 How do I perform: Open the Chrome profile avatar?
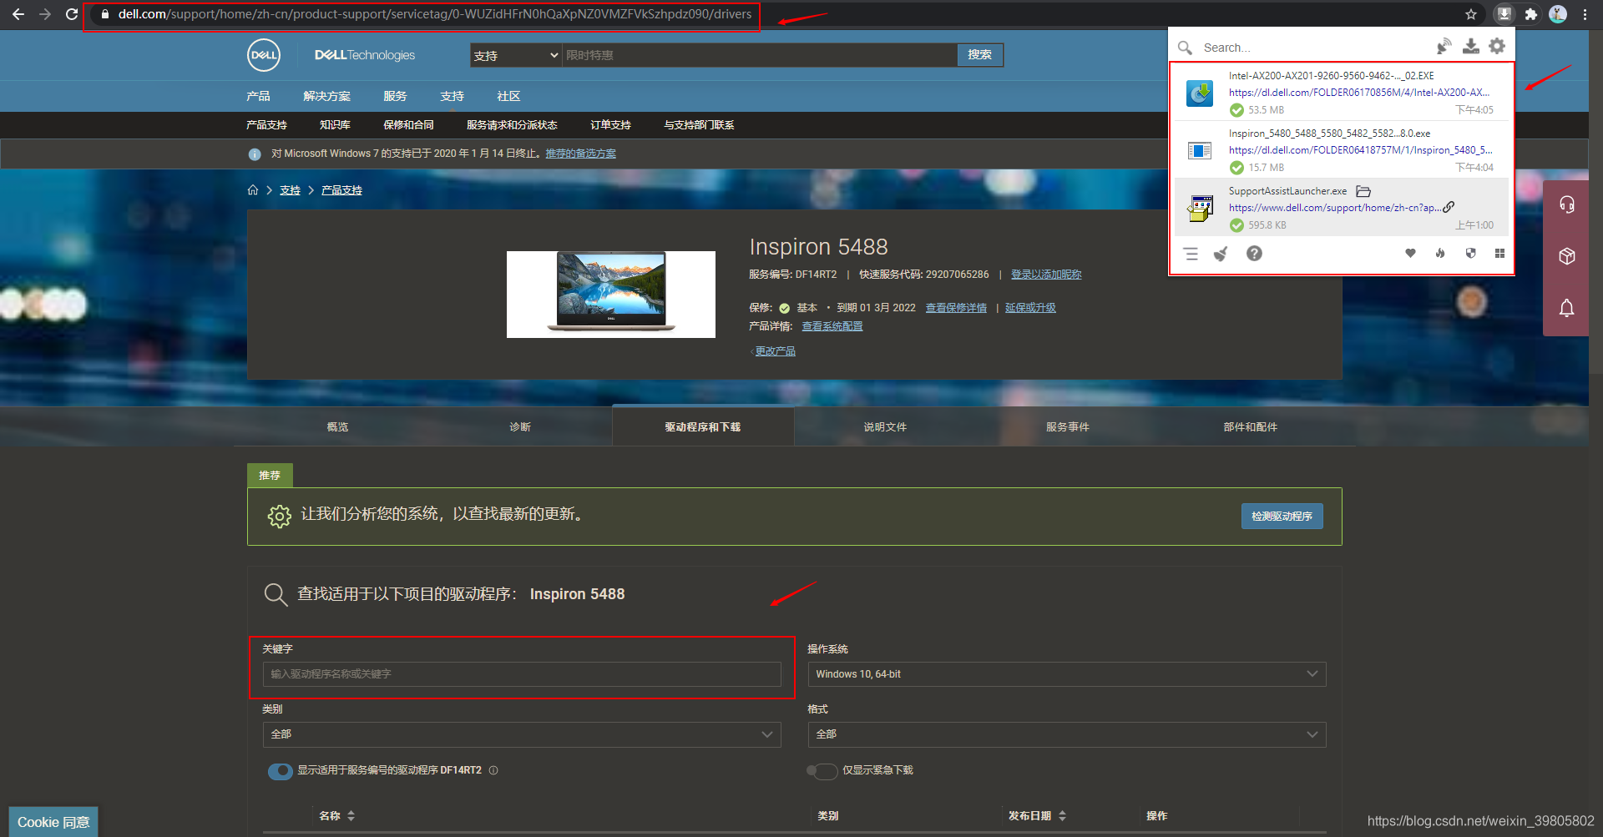(x=1558, y=14)
